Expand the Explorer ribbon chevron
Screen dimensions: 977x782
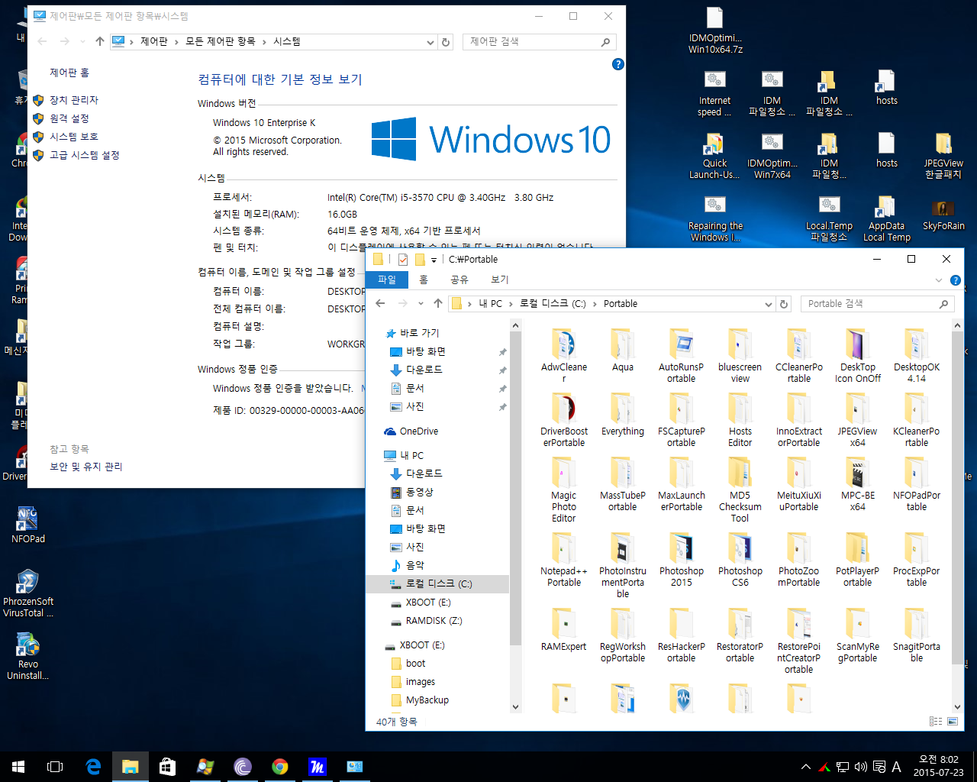click(x=939, y=280)
